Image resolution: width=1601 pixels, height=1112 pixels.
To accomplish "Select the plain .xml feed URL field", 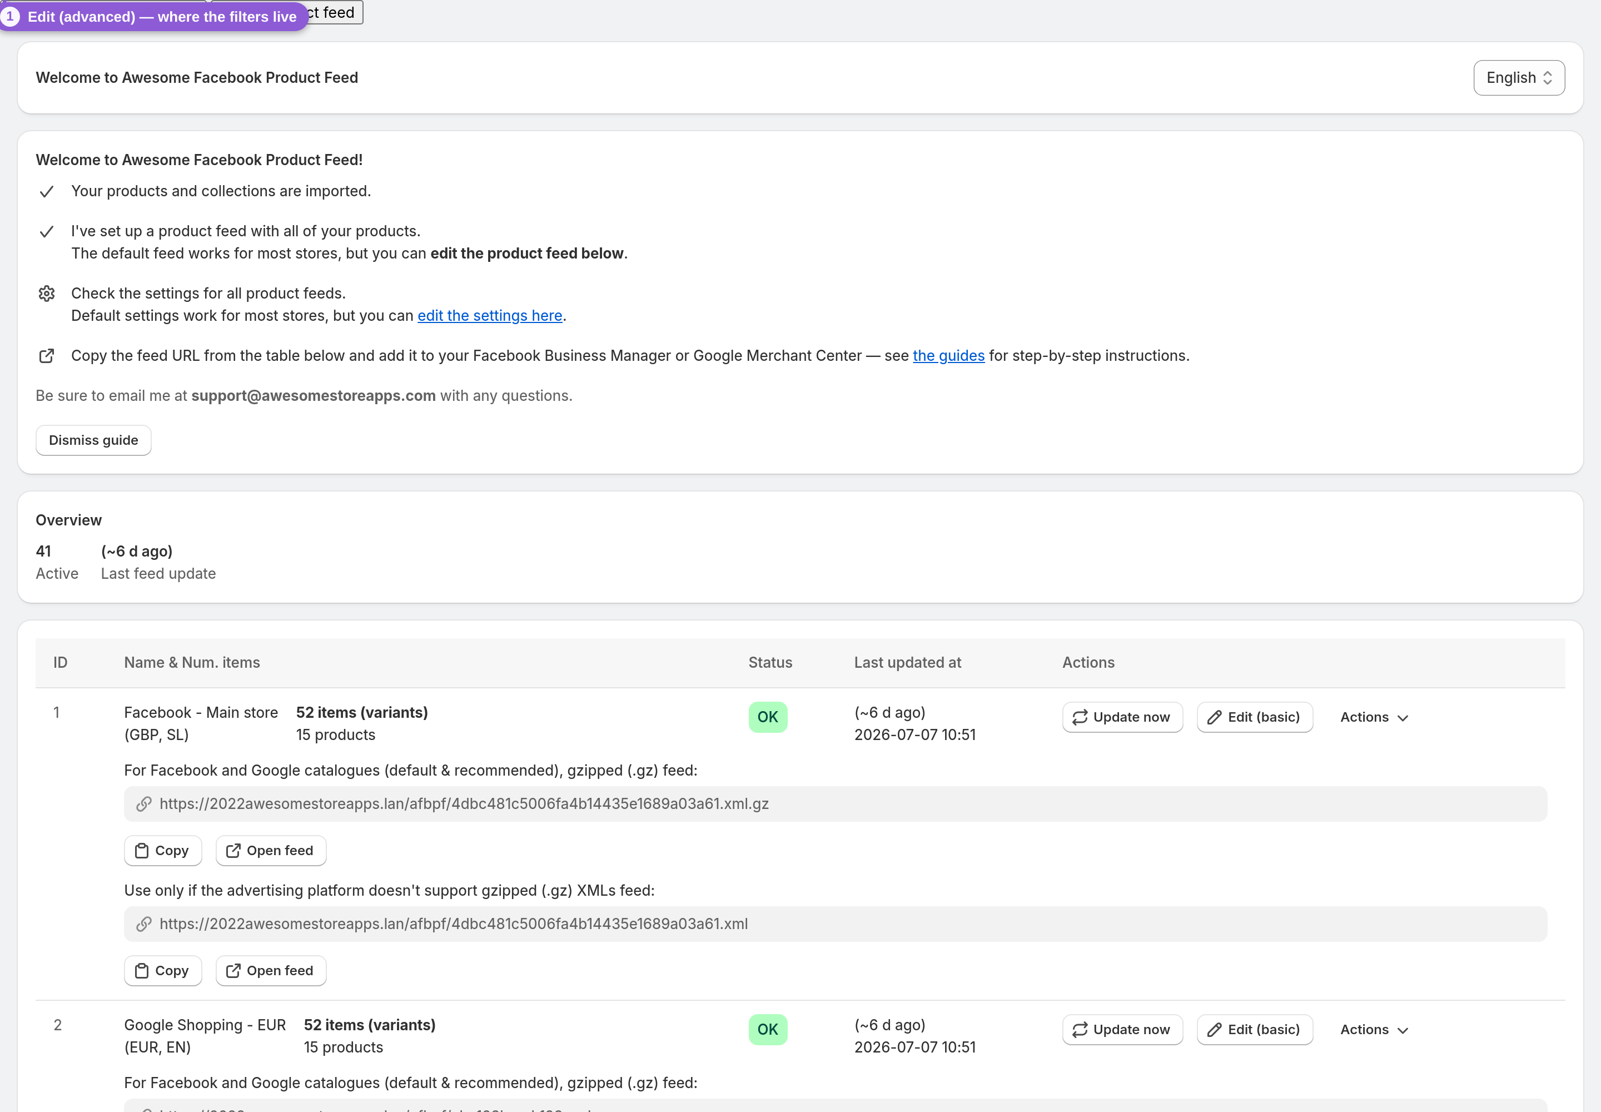I will point(836,924).
